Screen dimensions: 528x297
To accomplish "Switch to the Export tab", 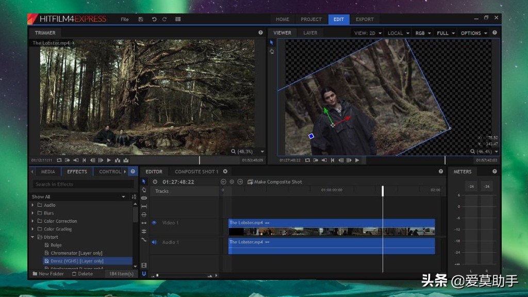I will point(365,20).
